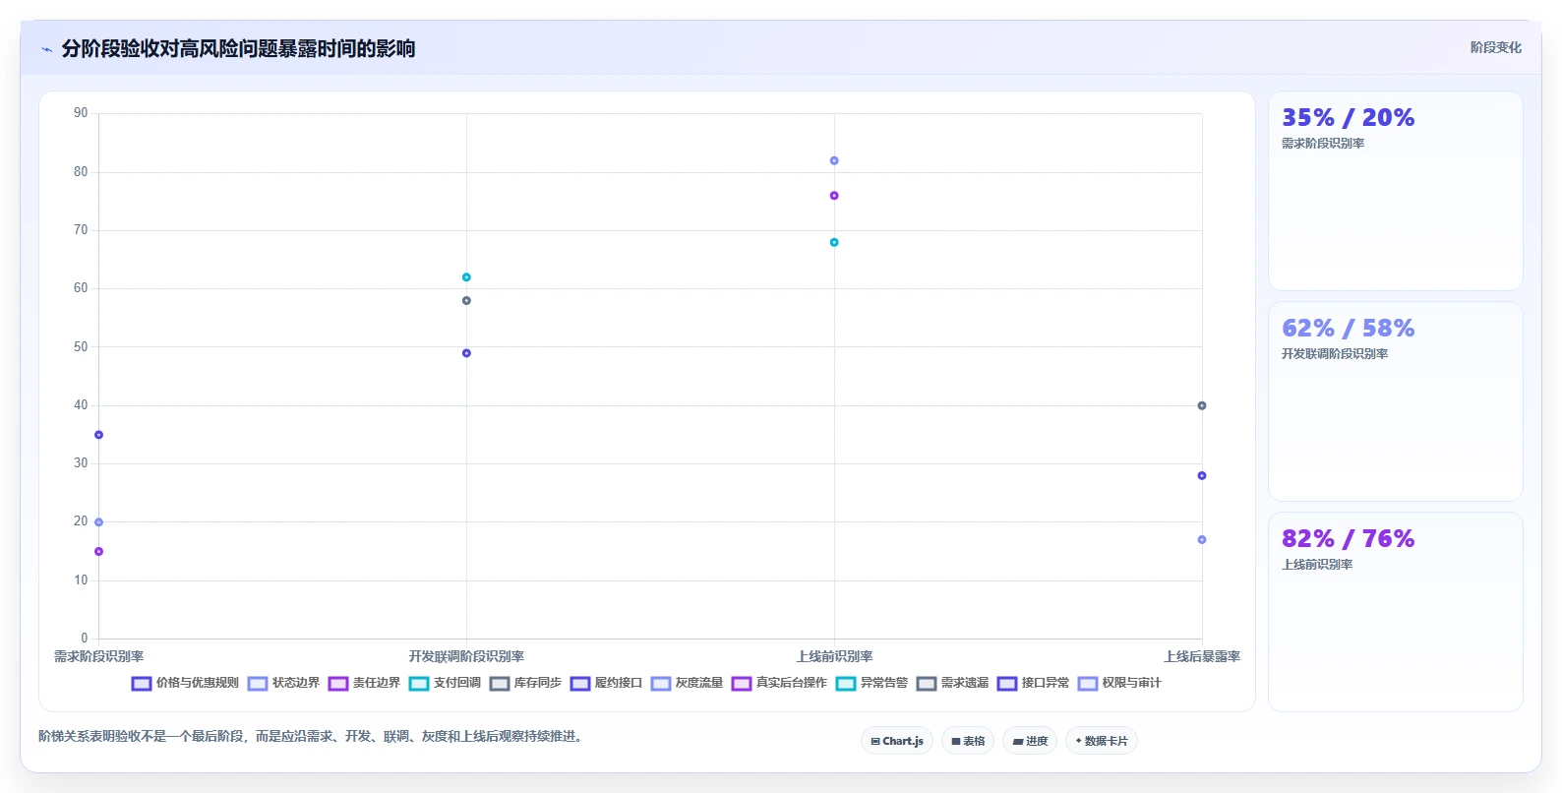Click the 阶段变化 label in header
Viewport: 1562px width, 793px height.
(1495, 47)
